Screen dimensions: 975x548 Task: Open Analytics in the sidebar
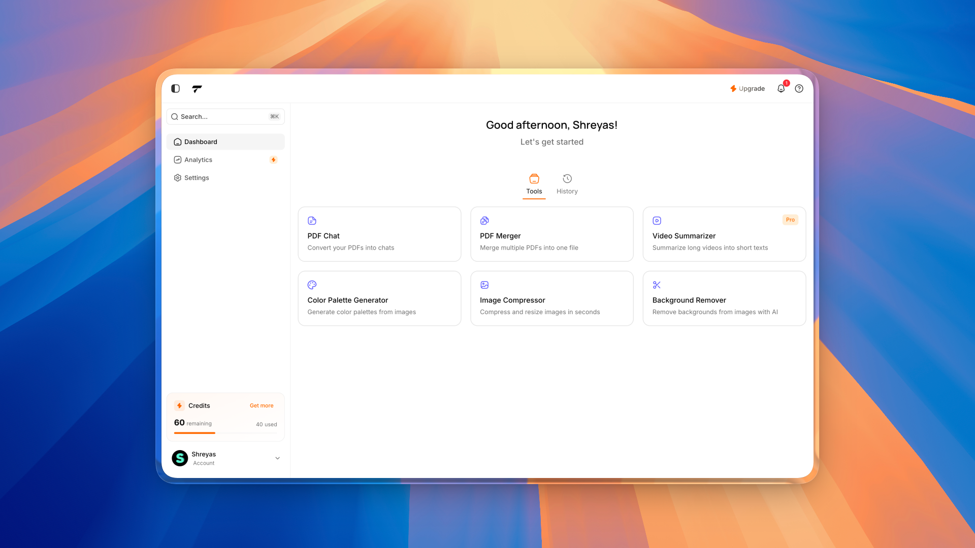click(199, 160)
